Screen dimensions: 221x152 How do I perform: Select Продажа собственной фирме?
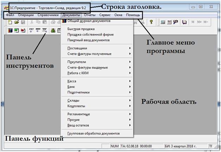pyautogui.click(x=97, y=35)
